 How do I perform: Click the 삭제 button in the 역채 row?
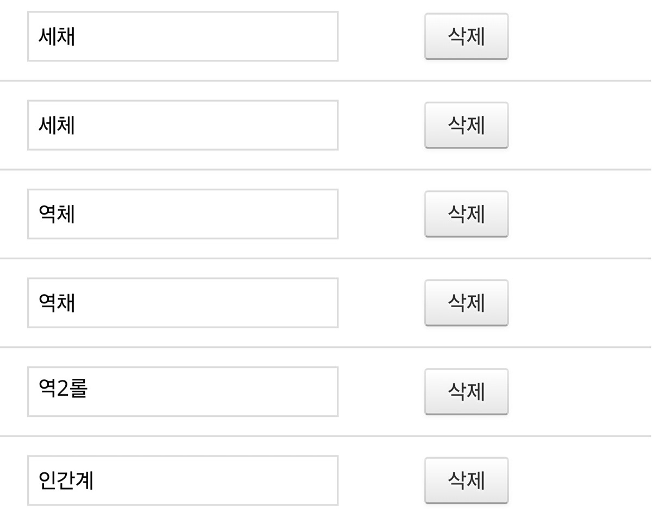click(x=466, y=303)
